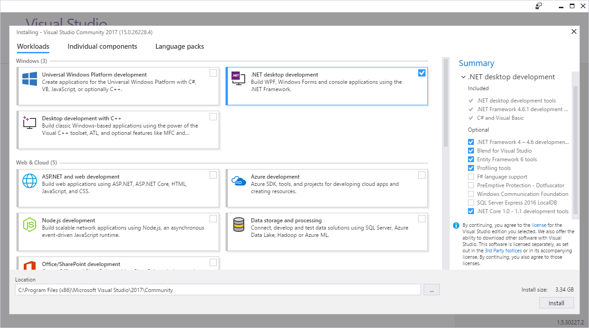Viewport: 589px width, 328px height.
Task: Click the .NET desktop development icon
Action: 238,79
